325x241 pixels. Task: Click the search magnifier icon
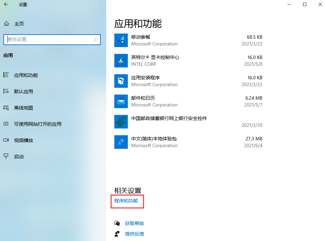(x=96, y=39)
